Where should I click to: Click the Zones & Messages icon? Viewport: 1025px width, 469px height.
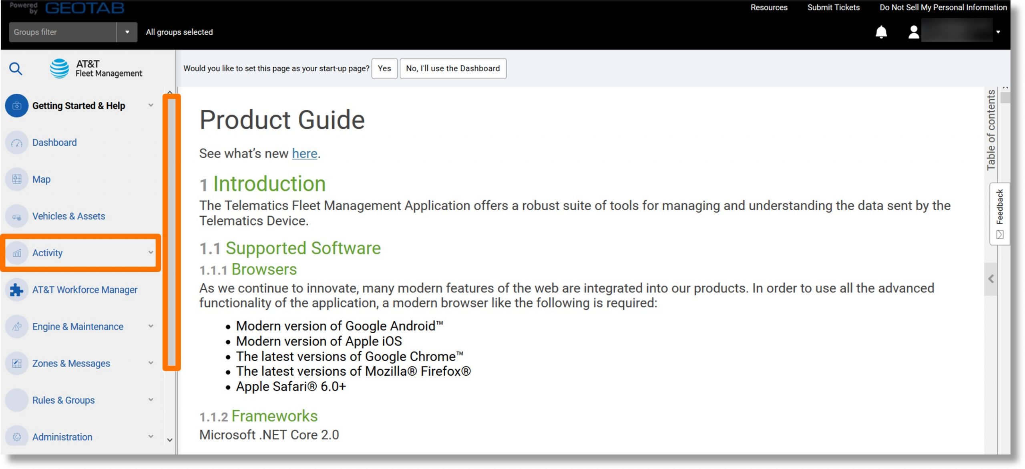(x=17, y=364)
